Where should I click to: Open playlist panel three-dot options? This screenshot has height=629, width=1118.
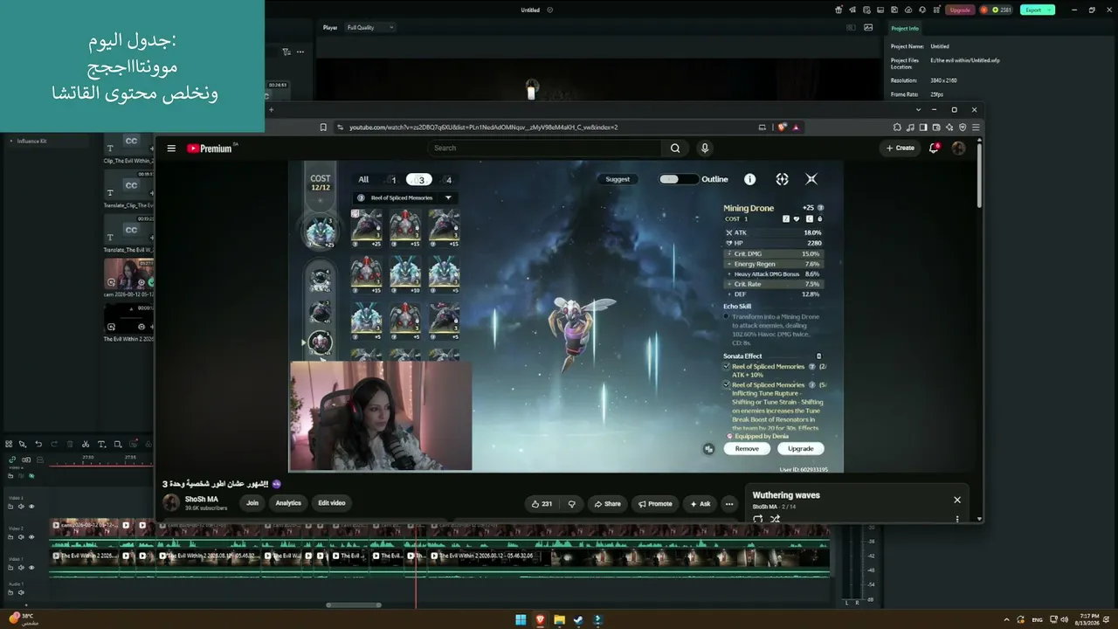957,519
